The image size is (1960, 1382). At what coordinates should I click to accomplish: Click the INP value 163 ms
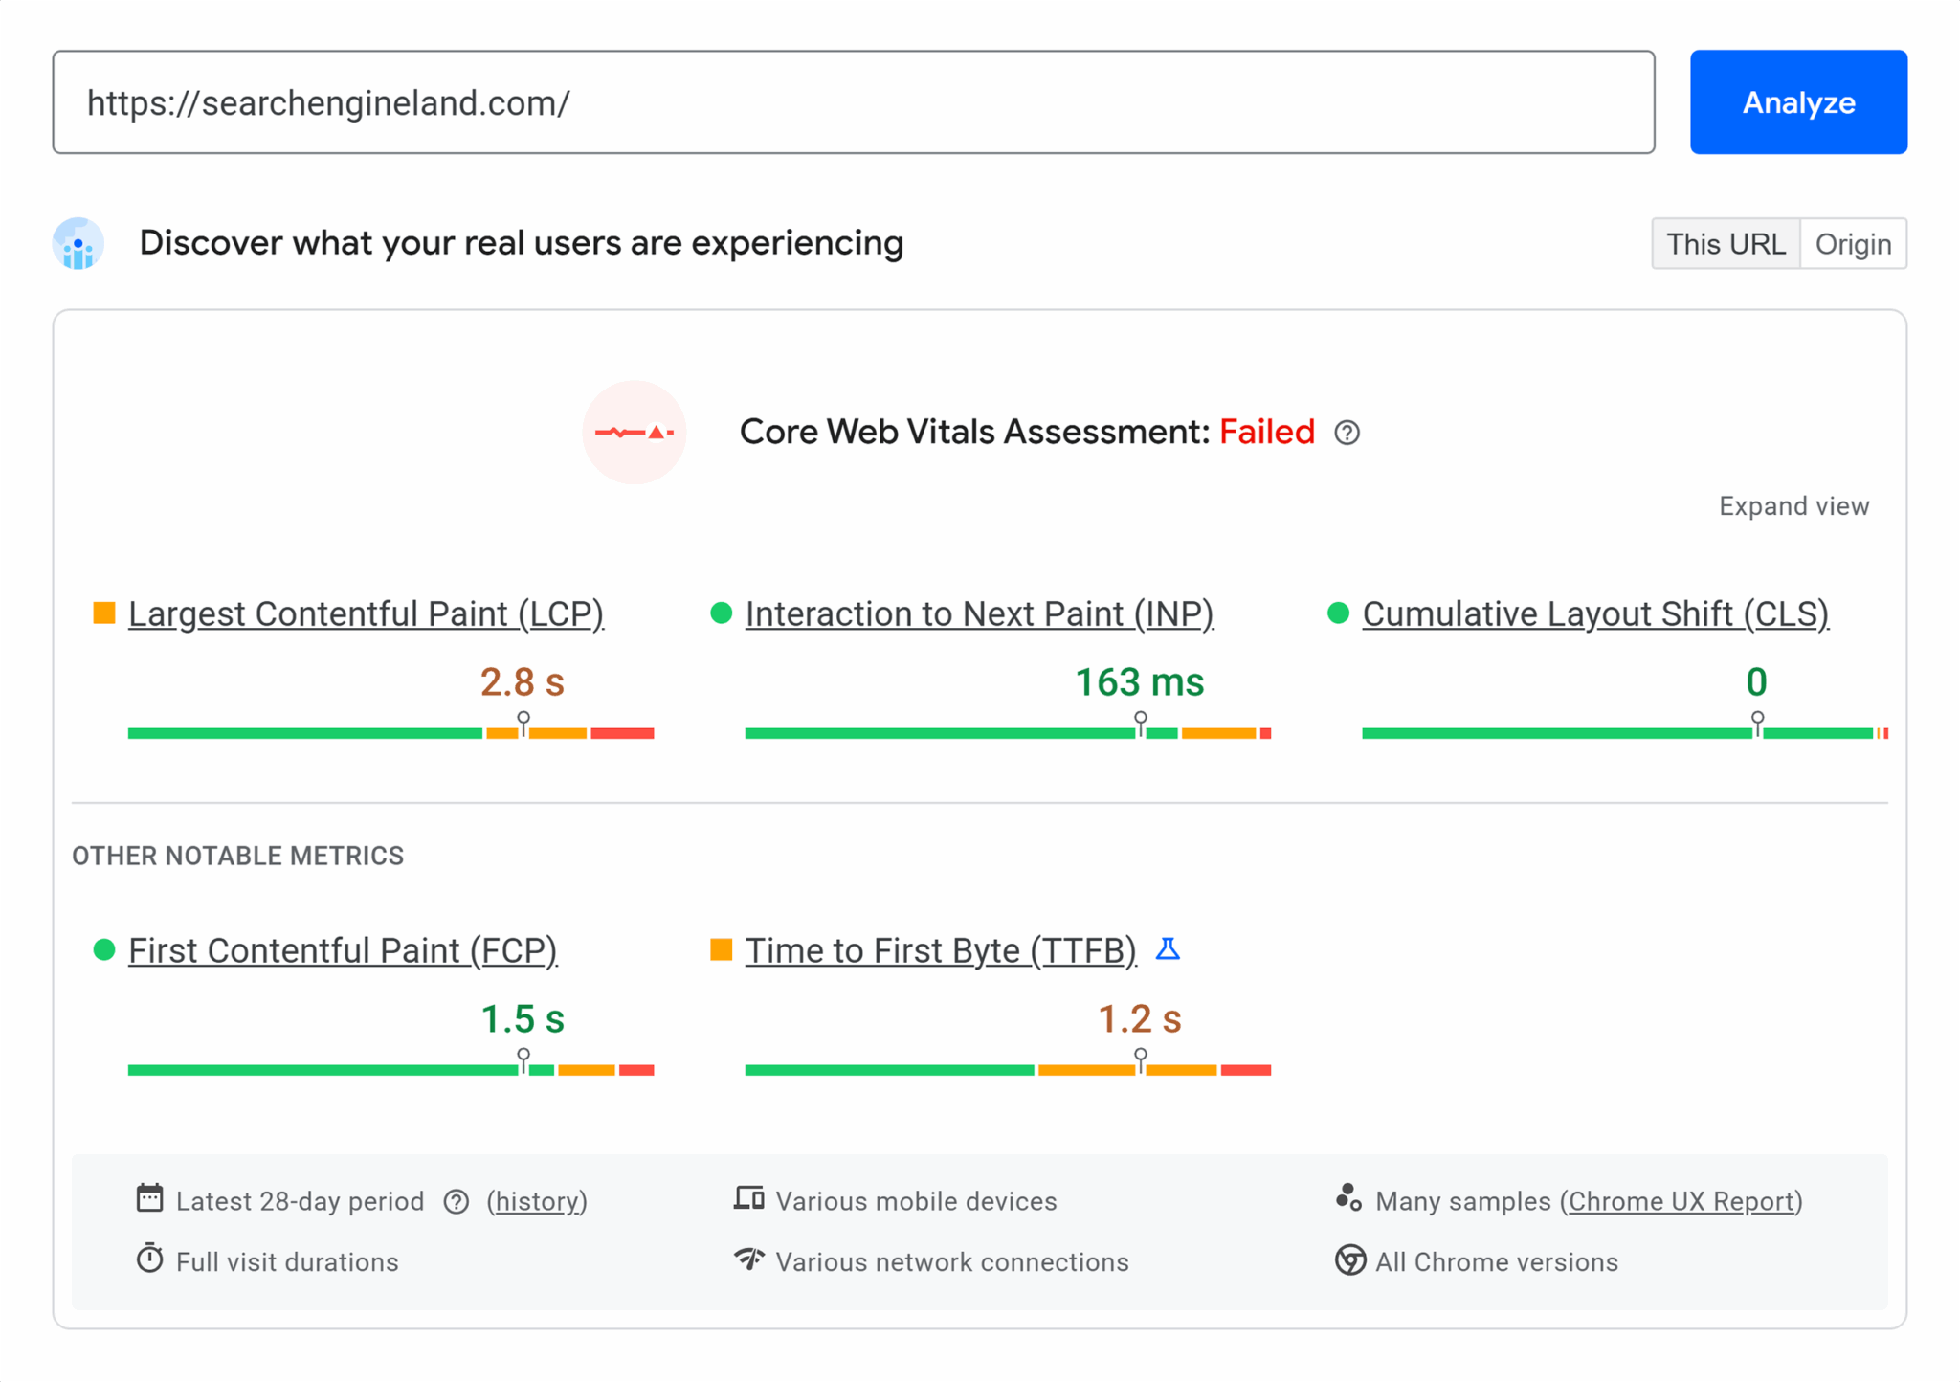[x=1140, y=682]
